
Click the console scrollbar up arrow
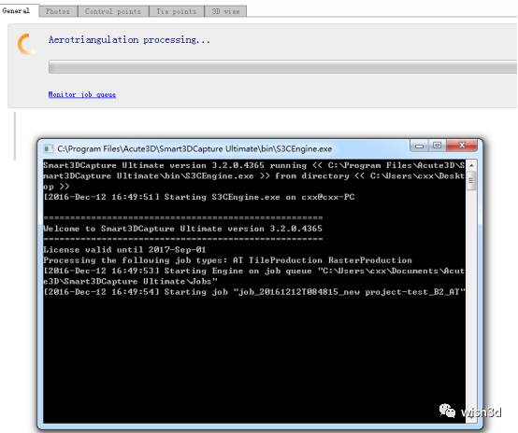[471, 165]
